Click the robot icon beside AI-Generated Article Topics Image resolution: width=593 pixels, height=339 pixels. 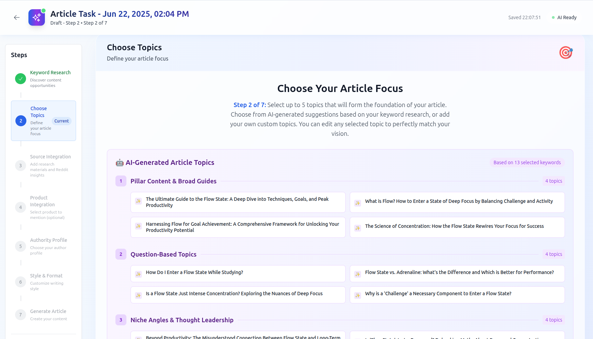[x=120, y=162]
